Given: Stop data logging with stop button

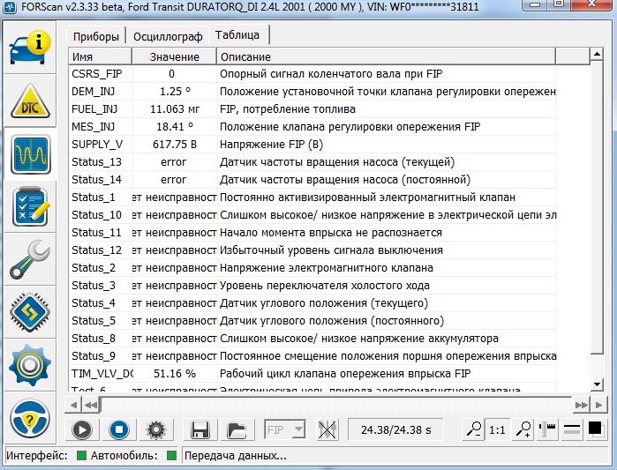Looking at the screenshot, I should coord(119,429).
